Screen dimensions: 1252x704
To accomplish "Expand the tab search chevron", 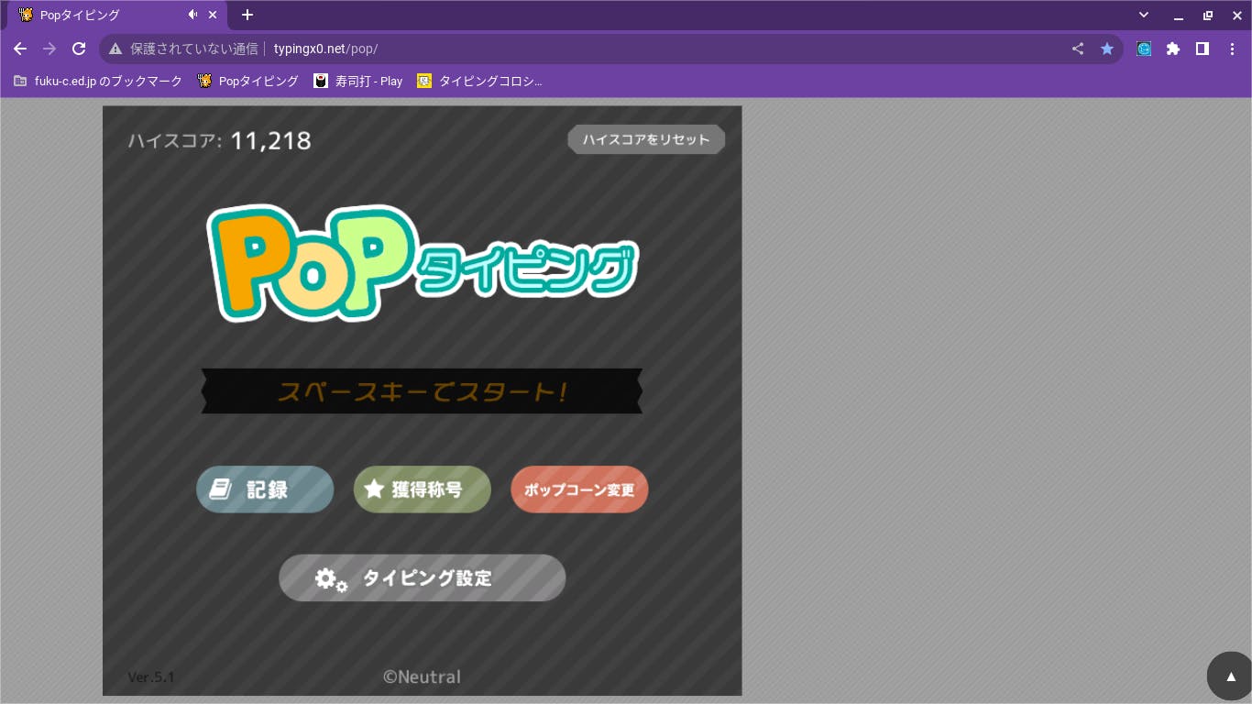I will click(x=1144, y=15).
